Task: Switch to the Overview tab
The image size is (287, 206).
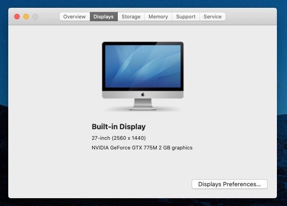Action: pos(75,17)
